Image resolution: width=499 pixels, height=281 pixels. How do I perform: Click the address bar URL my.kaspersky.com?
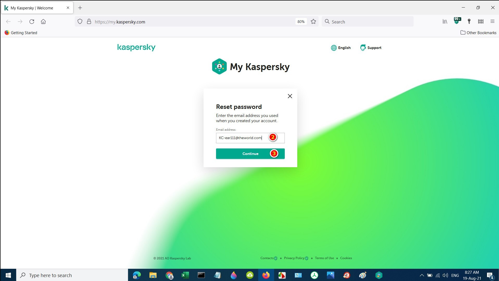tap(120, 22)
